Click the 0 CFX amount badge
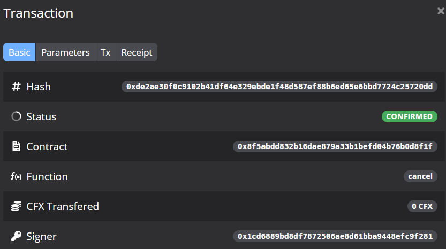The height and width of the screenshot is (249, 446). pos(422,206)
